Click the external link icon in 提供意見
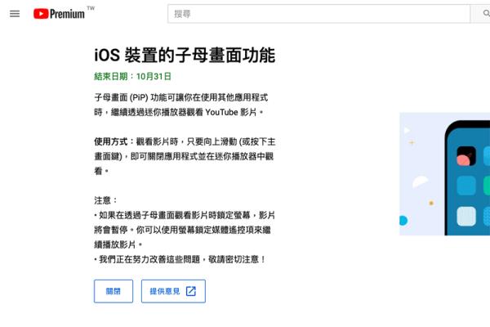 tap(191, 291)
